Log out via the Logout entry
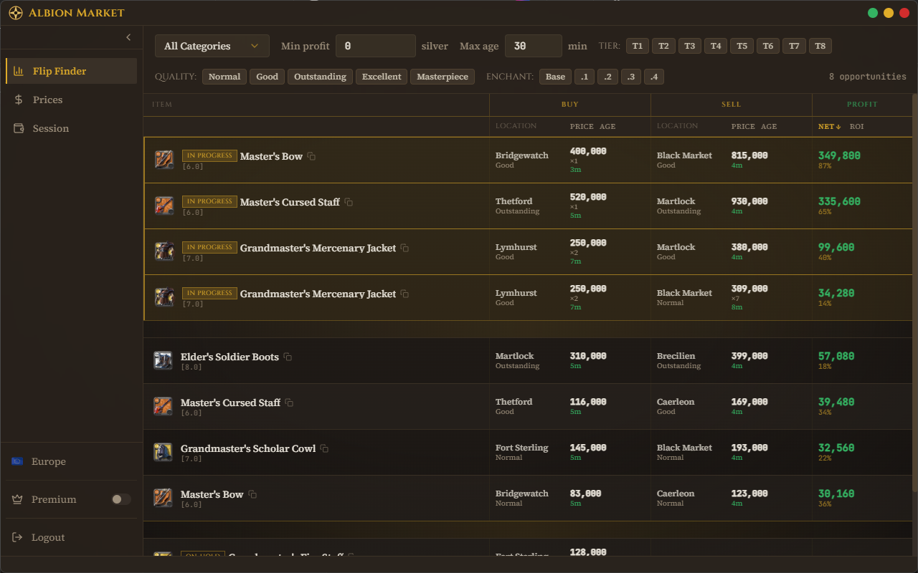The image size is (918, 573). click(x=71, y=537)
